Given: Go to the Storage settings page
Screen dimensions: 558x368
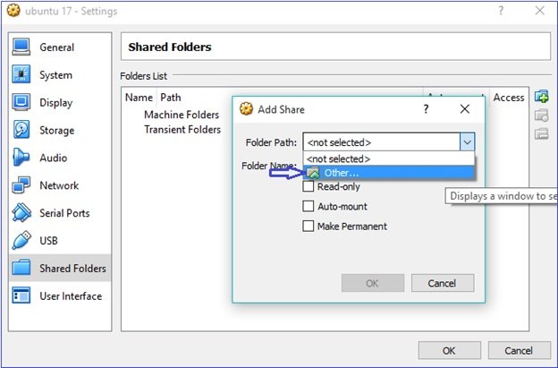Looking at the screenshot, I should pos(60,130).
